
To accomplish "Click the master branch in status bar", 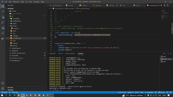I will click(x=5, y=92).
